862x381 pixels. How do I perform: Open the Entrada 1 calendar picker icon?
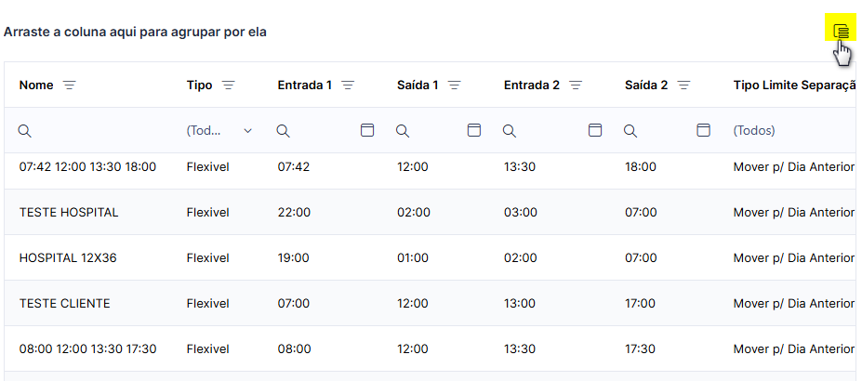(x=367, y=130)
